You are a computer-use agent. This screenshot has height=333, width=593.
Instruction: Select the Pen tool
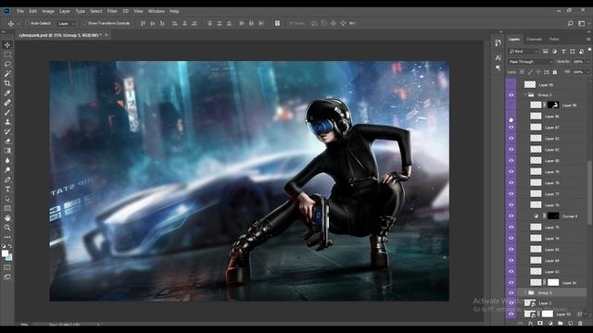(7, 179)
